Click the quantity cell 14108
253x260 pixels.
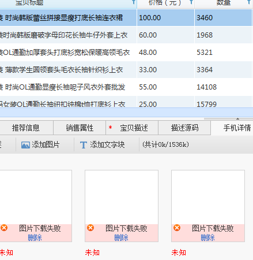(x=223, y=87)
